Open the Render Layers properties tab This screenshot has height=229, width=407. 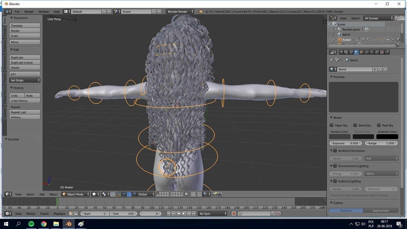click(x=346, y=52)
